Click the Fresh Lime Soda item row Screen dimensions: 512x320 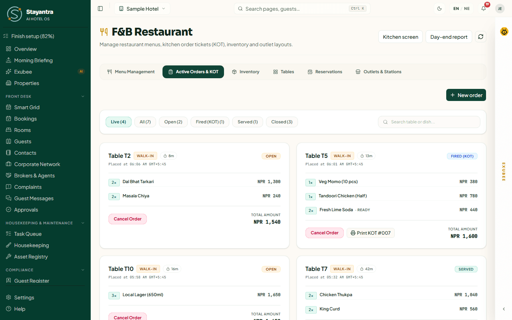(x=391, y=210)
